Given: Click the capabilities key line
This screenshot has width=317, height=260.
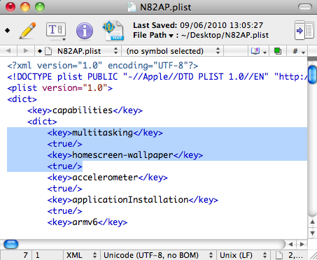Looking at the screenshot, I should click(85, 110).
